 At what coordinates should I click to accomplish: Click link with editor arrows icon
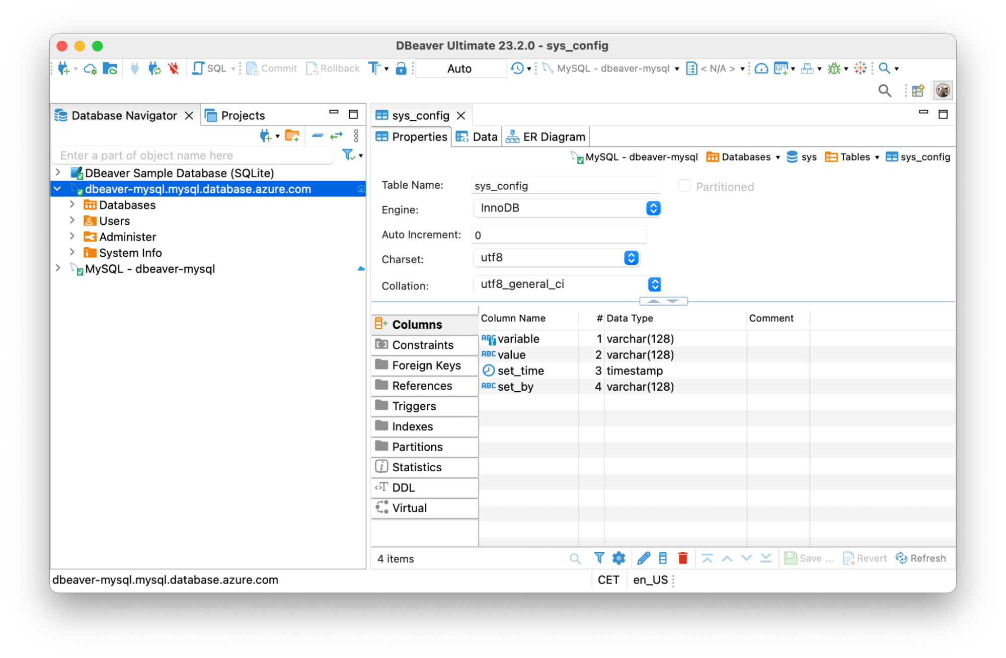pos(336,136)
